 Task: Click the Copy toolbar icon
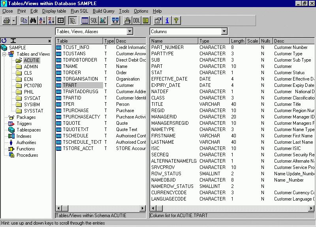[x=24, y=21]
